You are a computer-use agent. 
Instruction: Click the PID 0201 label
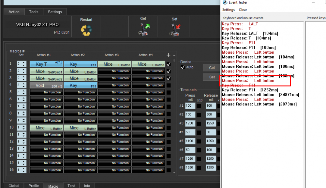(62, 33)
